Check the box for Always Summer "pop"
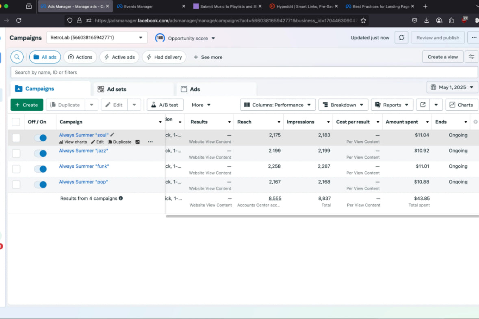This screenshot has height=319, width=479. 16,185
